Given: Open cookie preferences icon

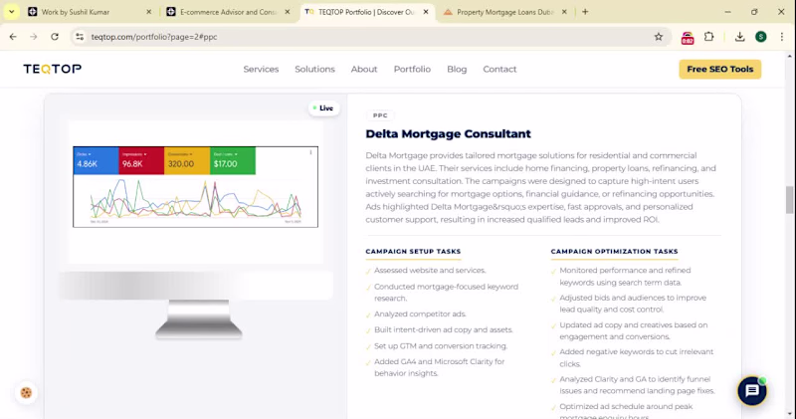Looking at the screenshot, I should [26, 392].
